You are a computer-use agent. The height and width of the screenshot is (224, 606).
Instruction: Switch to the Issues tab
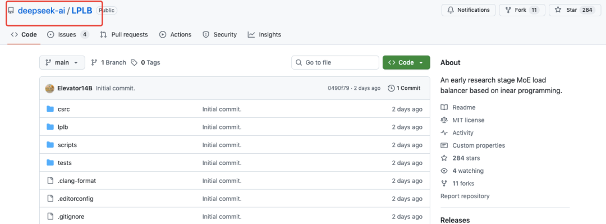click(x=68, y=34)
